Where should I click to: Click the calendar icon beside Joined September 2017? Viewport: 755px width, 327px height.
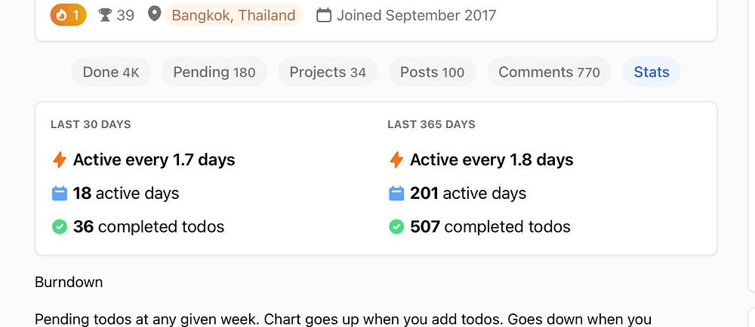323,14
